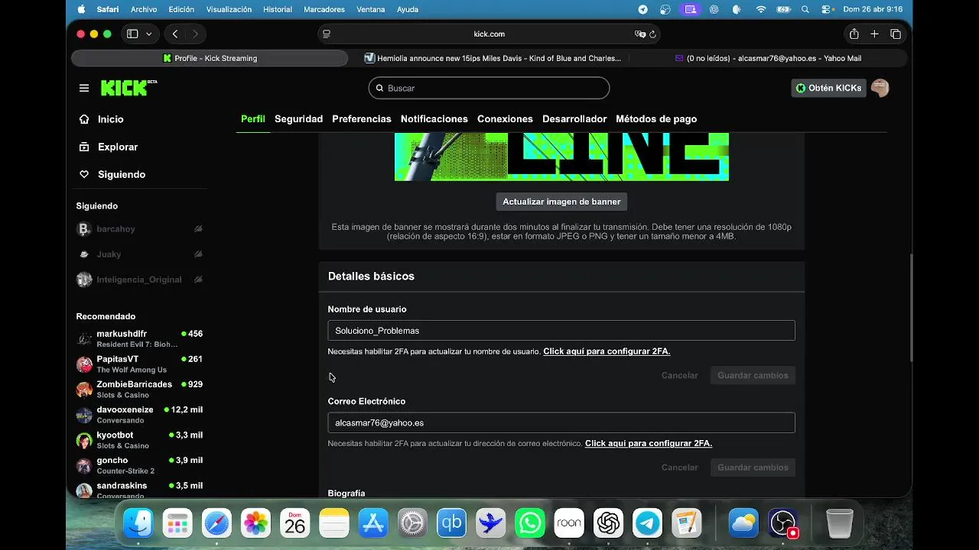Viewport: 979px width, 550px height.
Task: Open ChatGPT from the dock
Action: click(x=608, y=523)
